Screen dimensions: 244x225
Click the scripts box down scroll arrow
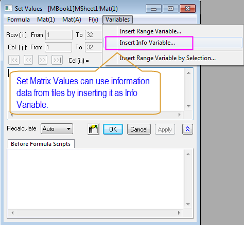click(188, 204)
